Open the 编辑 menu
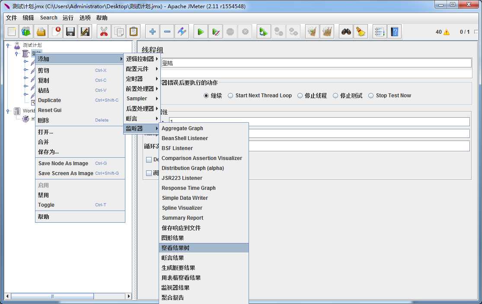This screenshot has width=482, height=304. tap(28, 18)
